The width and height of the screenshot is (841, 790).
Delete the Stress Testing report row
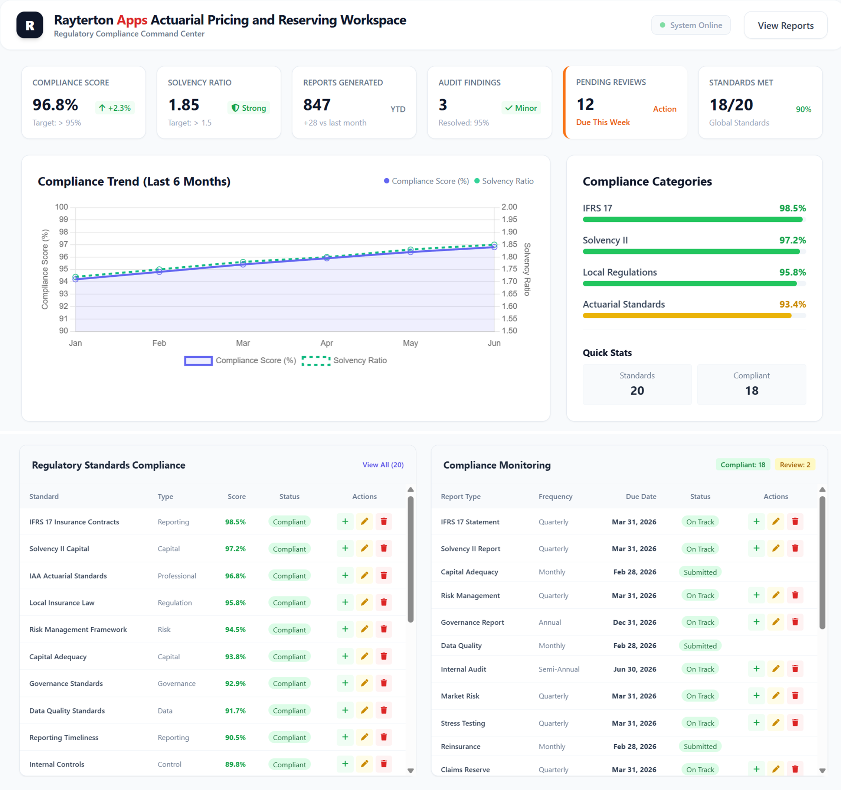coord(795,723)
